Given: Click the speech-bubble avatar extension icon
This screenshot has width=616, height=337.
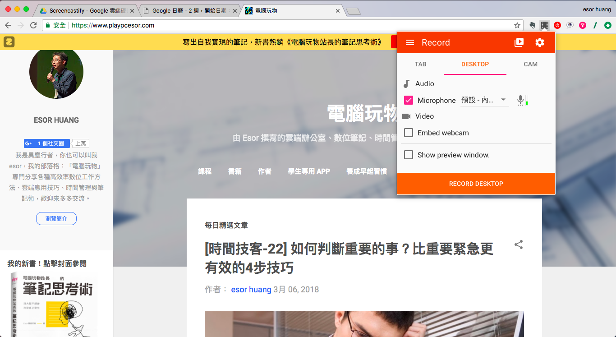Looking at the screenshot, I should pyautogui.click(x=570, y=25).
